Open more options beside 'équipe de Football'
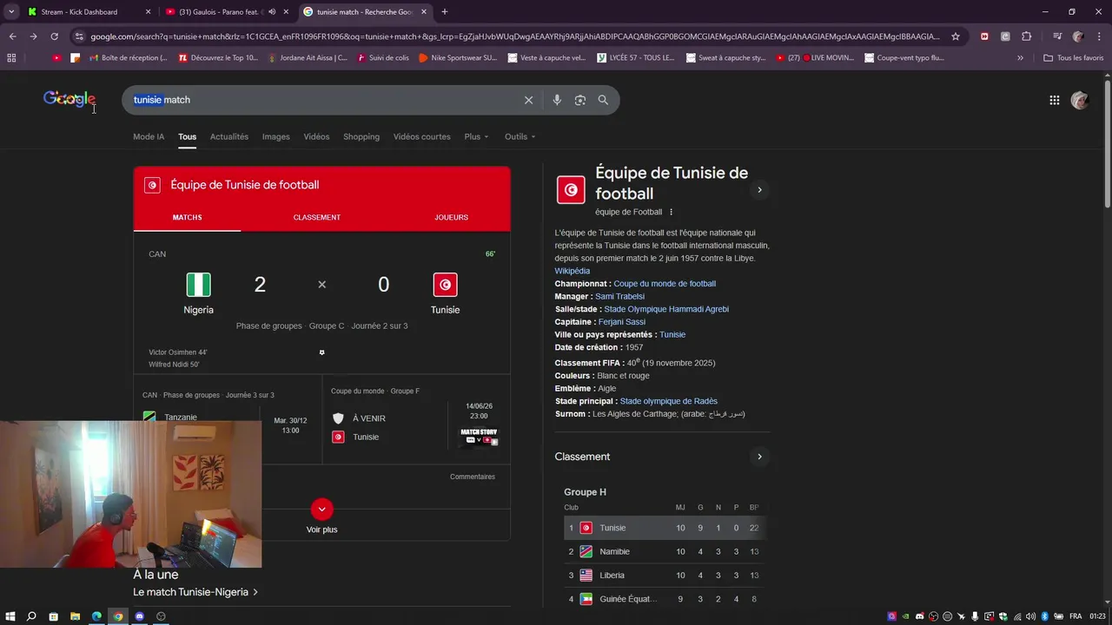Image resolution: width=1112 pixels, height=625 pixels. [x=671, y=212]
